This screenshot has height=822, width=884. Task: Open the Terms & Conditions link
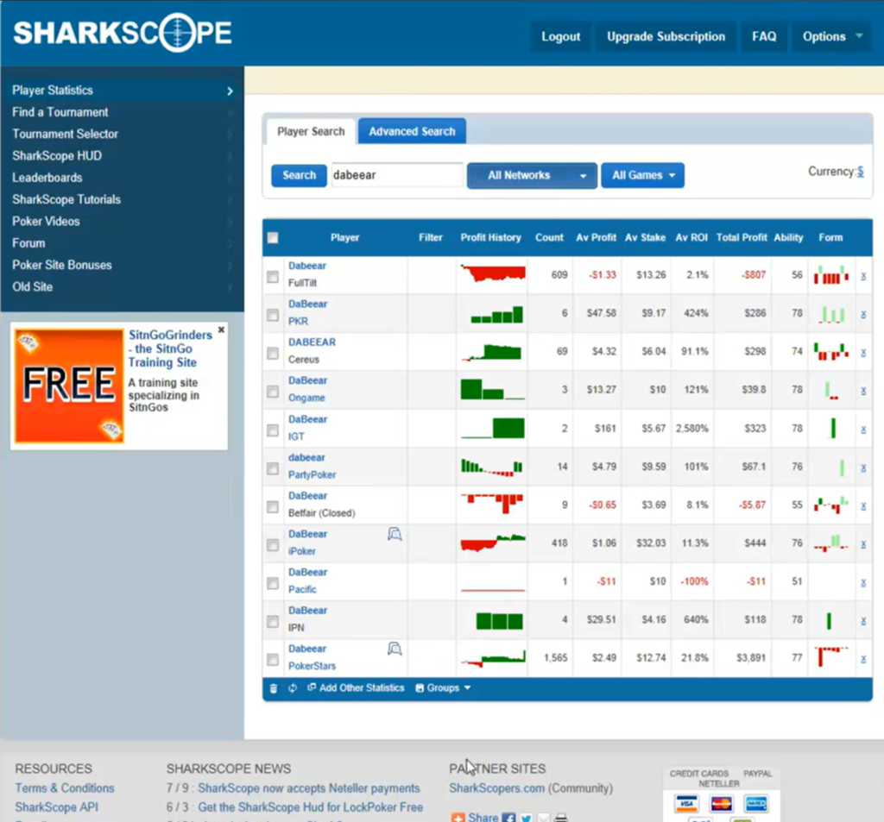coord(65,788)
